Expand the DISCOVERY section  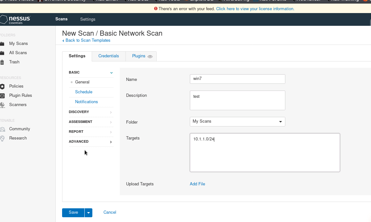(91, 112)
